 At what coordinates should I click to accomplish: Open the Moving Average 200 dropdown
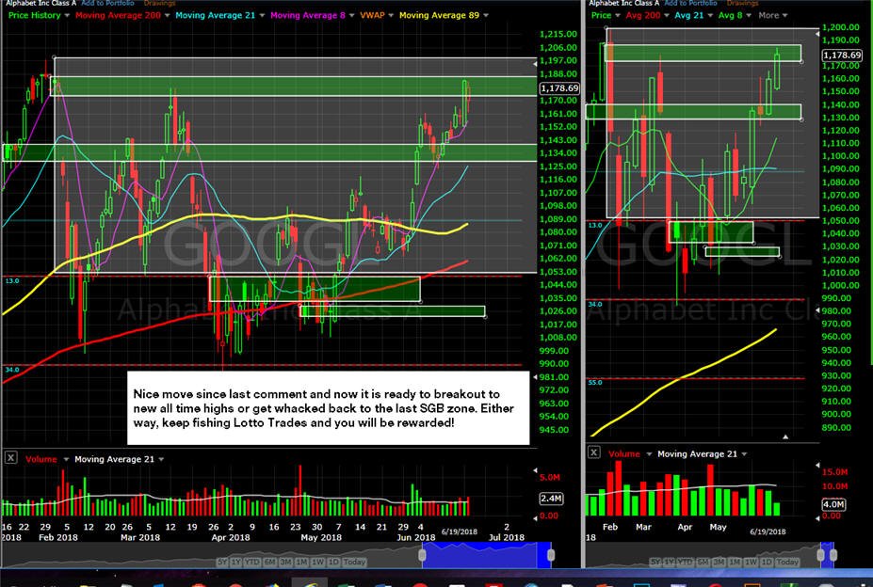pos(167,16)
